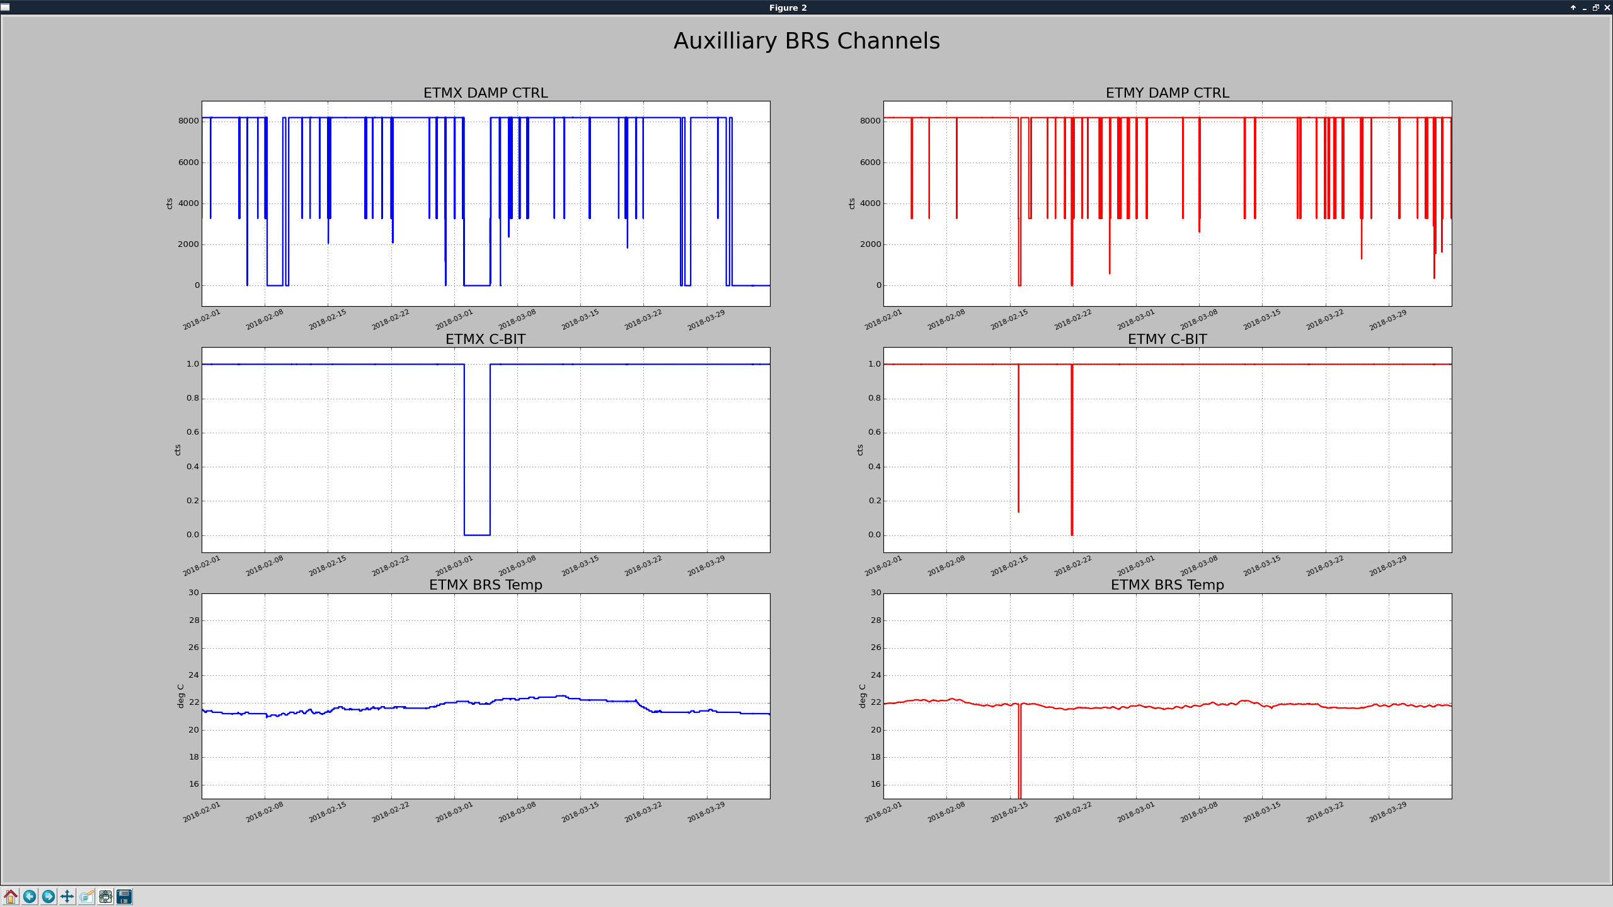Click the red temperature spike near 2018-02-15
The width and height of the screenshot is (1613, 907).
[1019, 756]
